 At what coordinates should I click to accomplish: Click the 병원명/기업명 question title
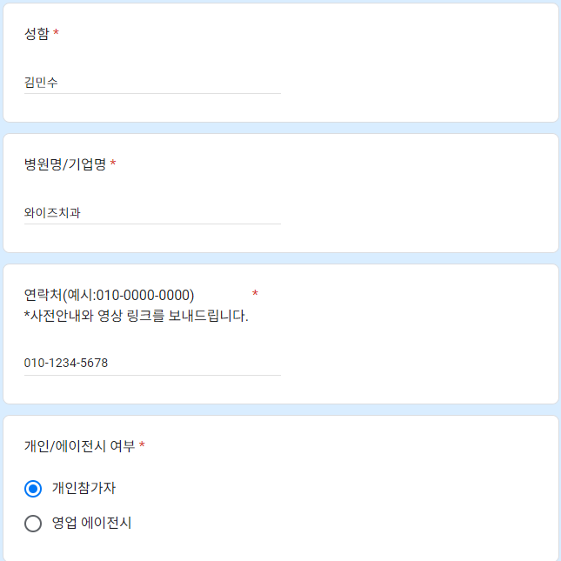[x=65, y=164]
